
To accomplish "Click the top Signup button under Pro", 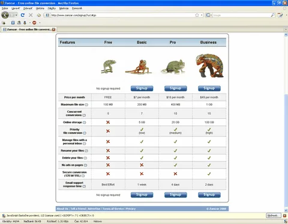I will (x=175, y=88).
